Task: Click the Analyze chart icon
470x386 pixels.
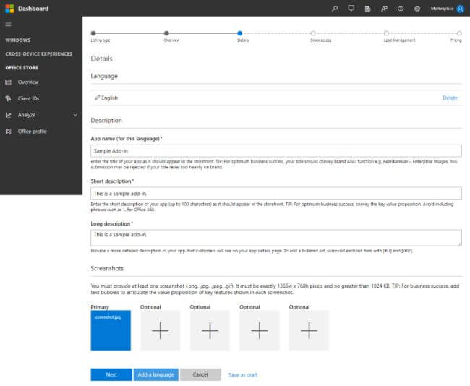Action: pos(9,115)
